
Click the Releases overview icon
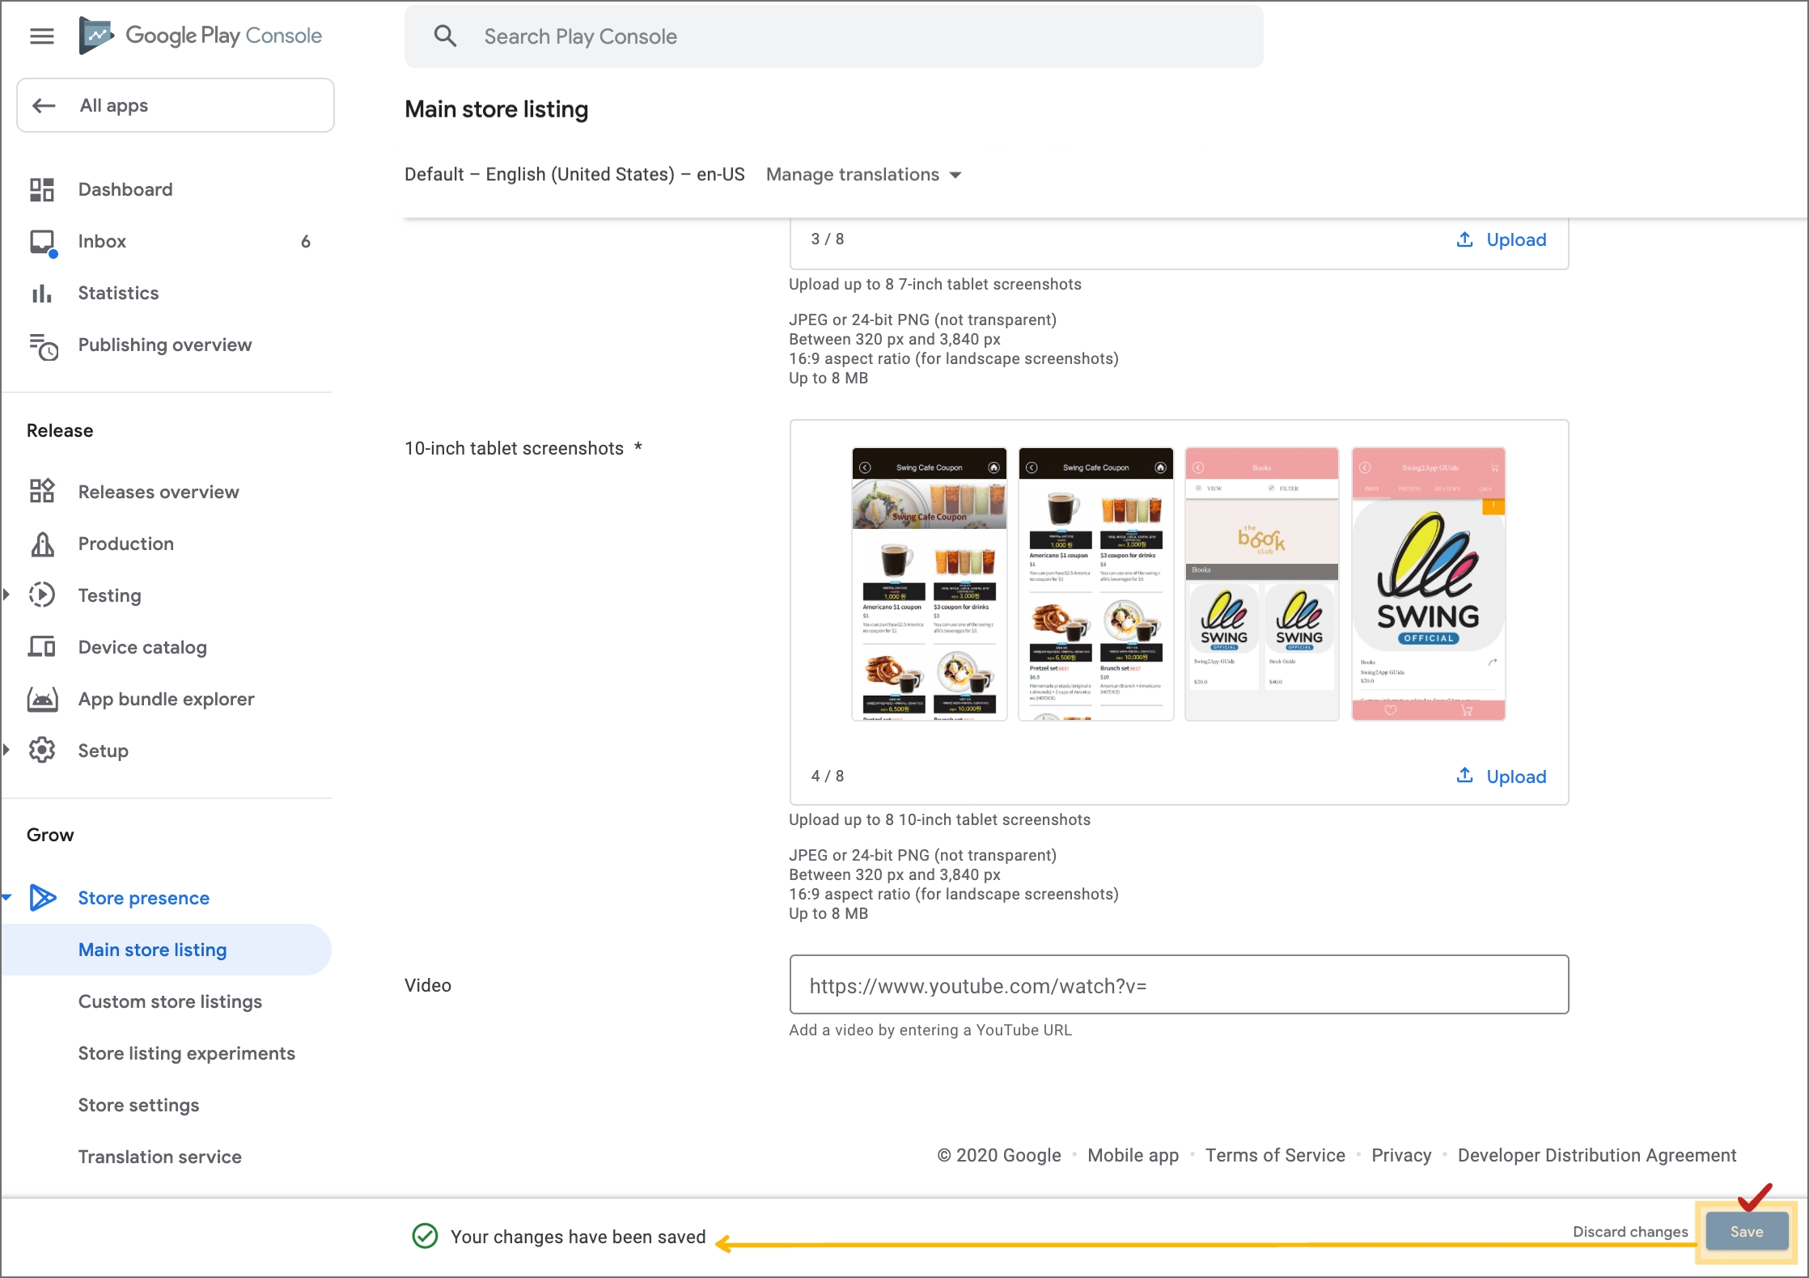tap(42, 491)
